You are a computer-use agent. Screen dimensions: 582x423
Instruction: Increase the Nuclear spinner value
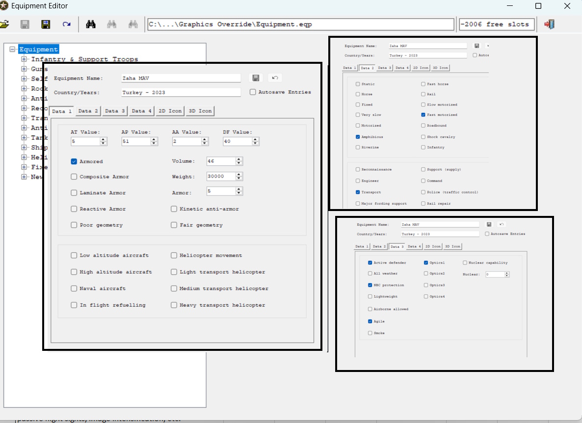(507, 273)
